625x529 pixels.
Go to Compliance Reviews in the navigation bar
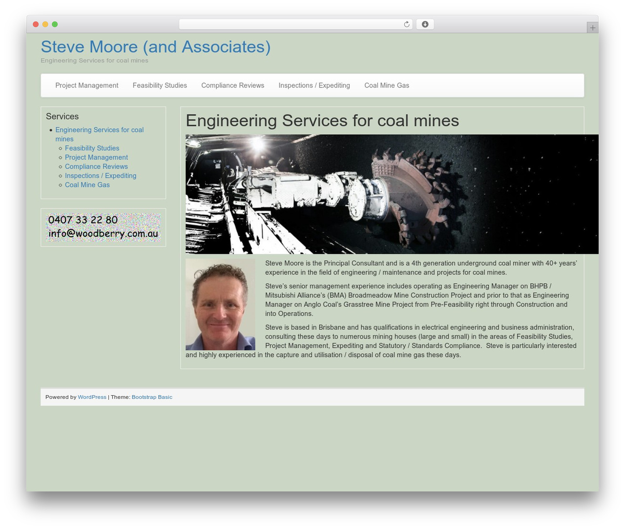pos(233,85)
